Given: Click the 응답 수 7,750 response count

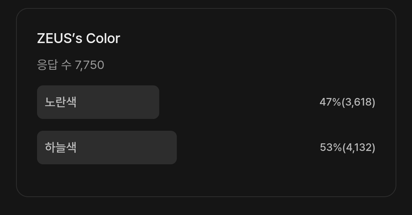Looking at the screenshot, I should pos(70,65).
